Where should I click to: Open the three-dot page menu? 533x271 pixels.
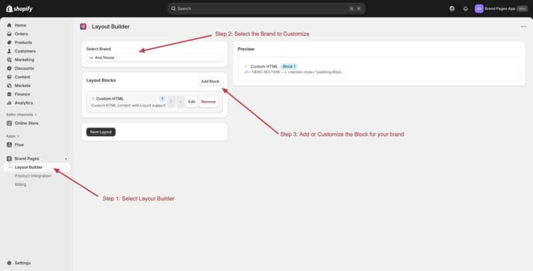pyautogui.click(x=524, y=27)
